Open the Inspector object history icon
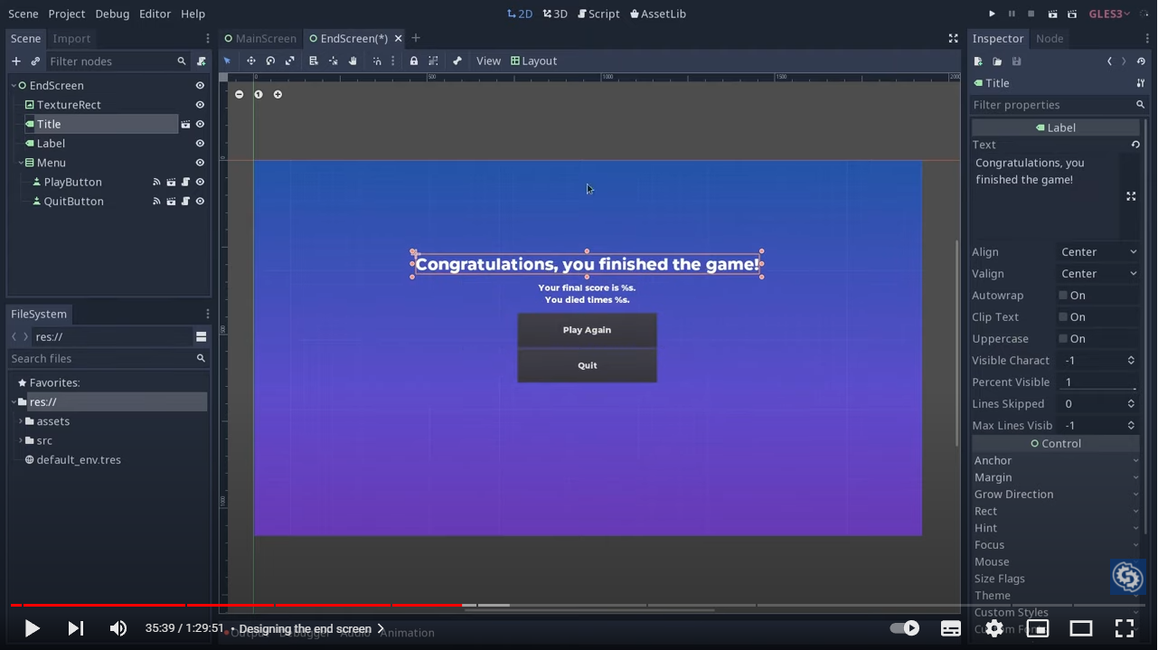Viewport: 1158px width, 650px height. tap(1141, 61)
